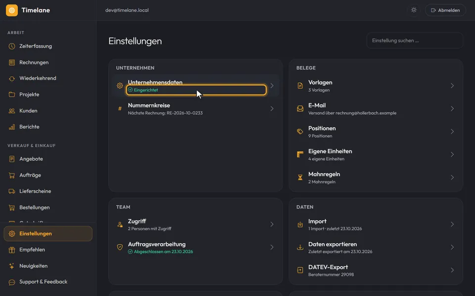
Task: Click the Eigene Einheiten ruler icon
Action: pos(300,154)
